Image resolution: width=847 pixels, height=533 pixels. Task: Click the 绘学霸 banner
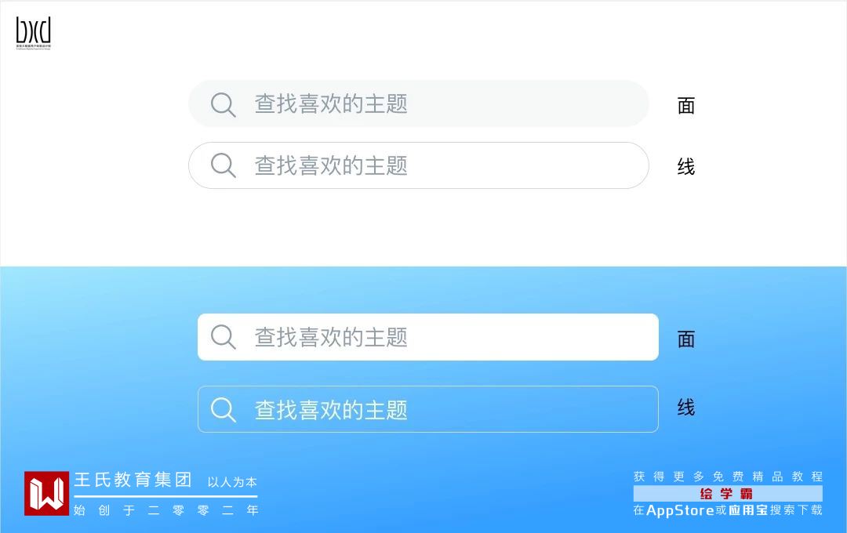click(x=727, y=494)
